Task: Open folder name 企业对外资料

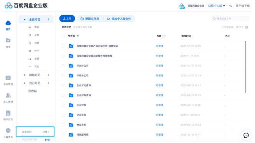Action: tap(84, 95)
